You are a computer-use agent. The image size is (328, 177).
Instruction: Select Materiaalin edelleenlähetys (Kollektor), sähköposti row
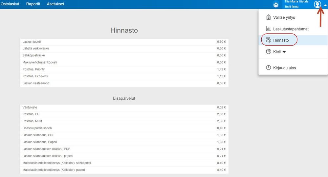[x=124, y=163]
